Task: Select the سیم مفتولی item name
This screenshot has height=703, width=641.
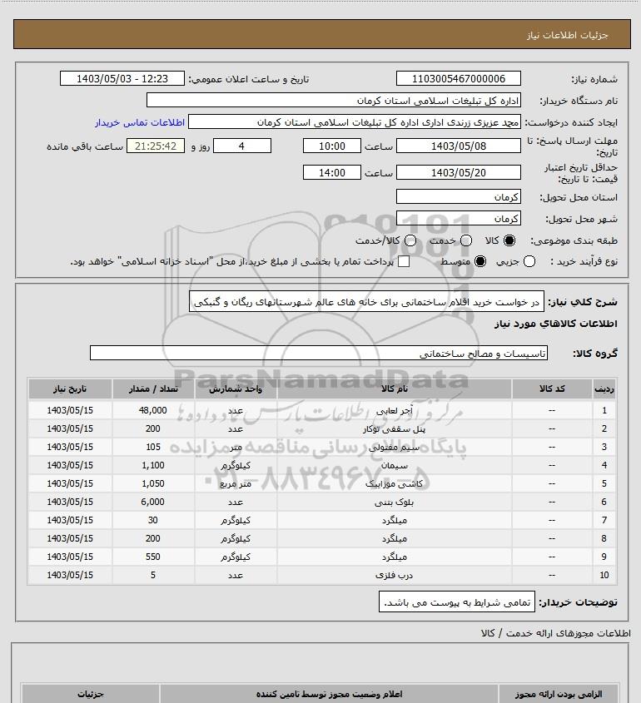Action: (x=395, y=448)
